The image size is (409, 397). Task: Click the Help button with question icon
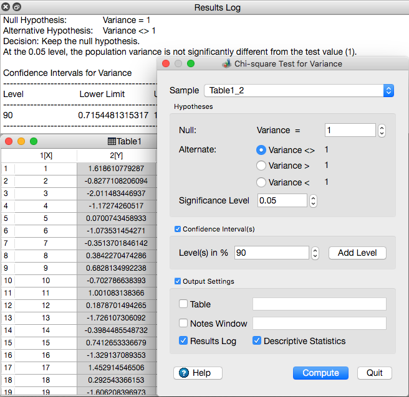point(198,373)
